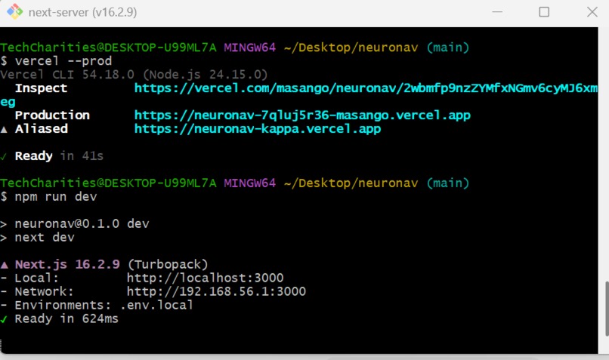Click the '(Turbopack)' text
Viewport: 609px width, 360px height.
[168, 265]
